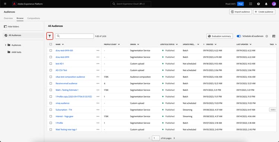This screenshot has width=279, height=142.
Task: Open the Matt L Testing Estimate 1 link
Action: tap(67, 90)
